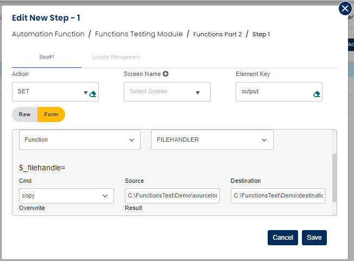
Task: Switch to Form mode
Action: [52, 114]
